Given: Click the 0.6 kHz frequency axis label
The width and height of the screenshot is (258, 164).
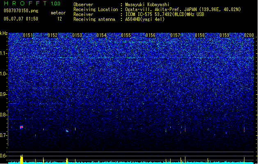Looking at the screenshot, I should [3, 156].
